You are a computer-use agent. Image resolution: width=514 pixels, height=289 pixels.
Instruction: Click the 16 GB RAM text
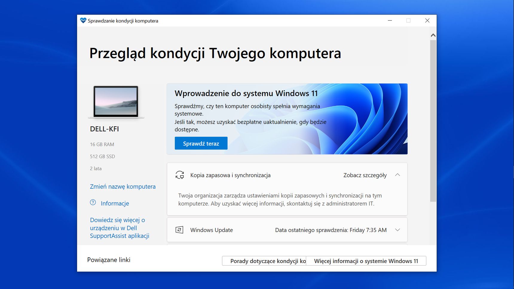click(x=102, y=144)
